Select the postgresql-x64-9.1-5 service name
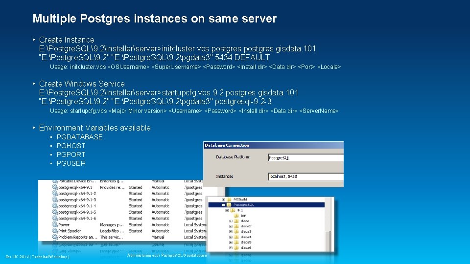The width and height of the screenshot is (470, 264). coord(77,212)
